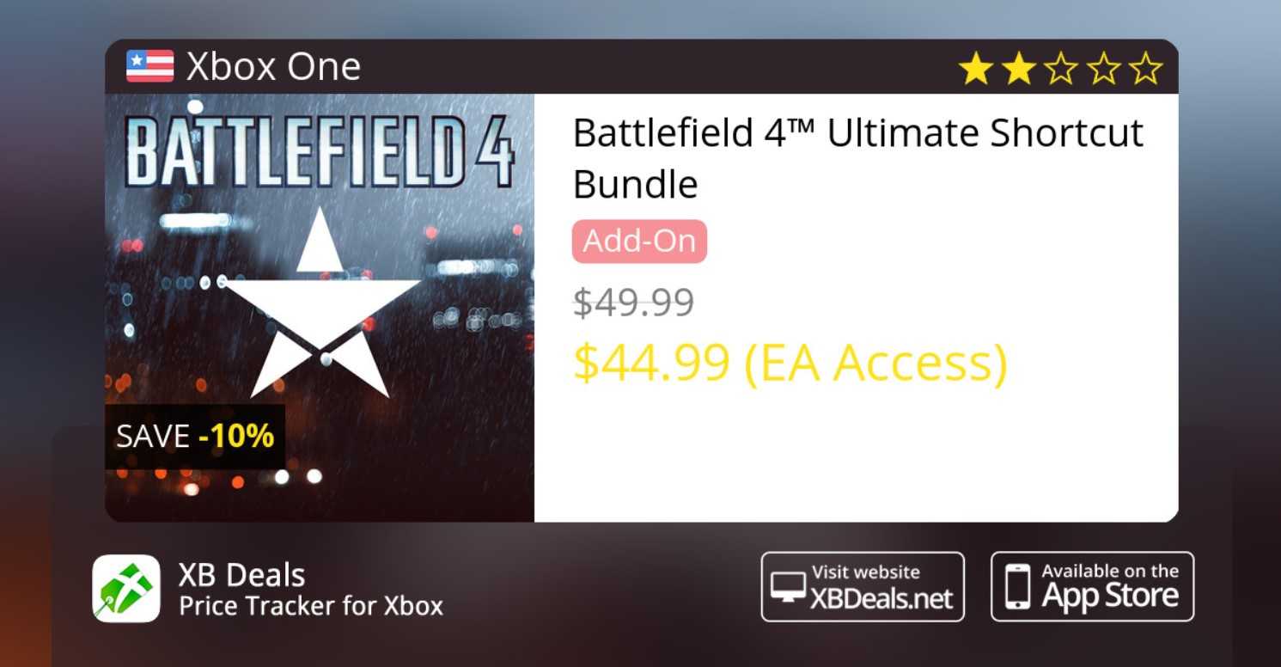Click the monitor icon beside Visit website

[x=788, y=586]
